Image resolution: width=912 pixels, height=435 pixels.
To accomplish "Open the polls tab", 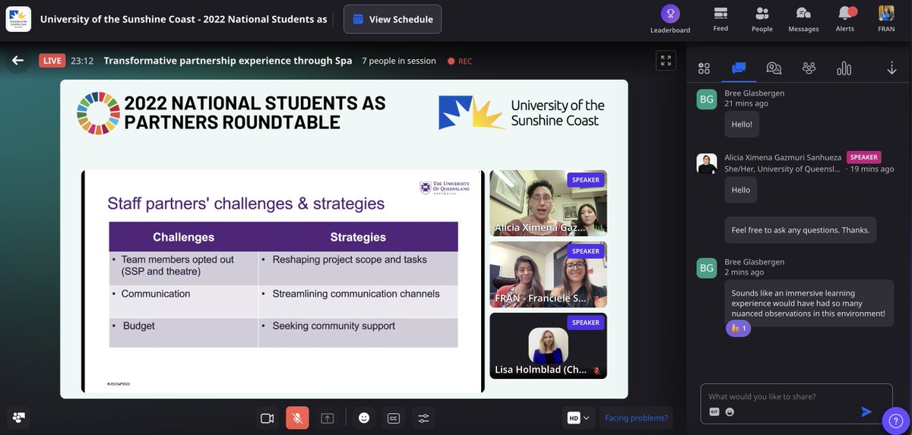I will pyautogui.click(x=844, y=68).
